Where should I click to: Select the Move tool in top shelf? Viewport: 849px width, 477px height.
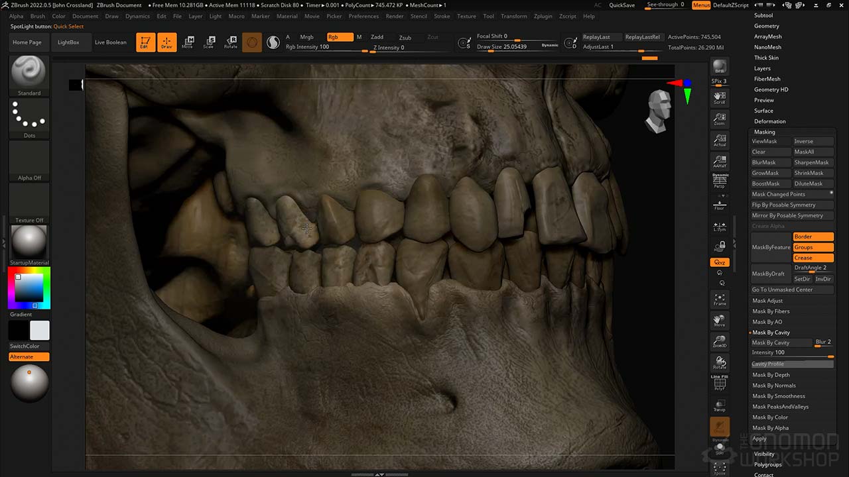(x=188, y=42)
